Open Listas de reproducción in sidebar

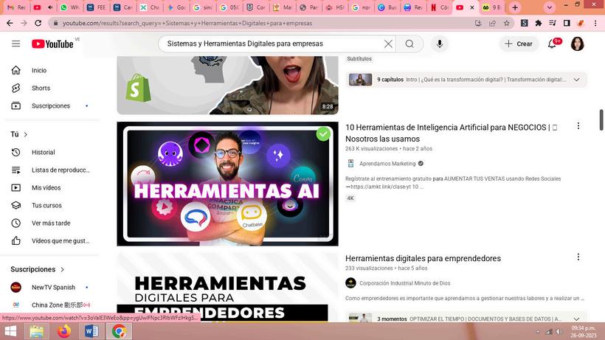pos(50,170)
